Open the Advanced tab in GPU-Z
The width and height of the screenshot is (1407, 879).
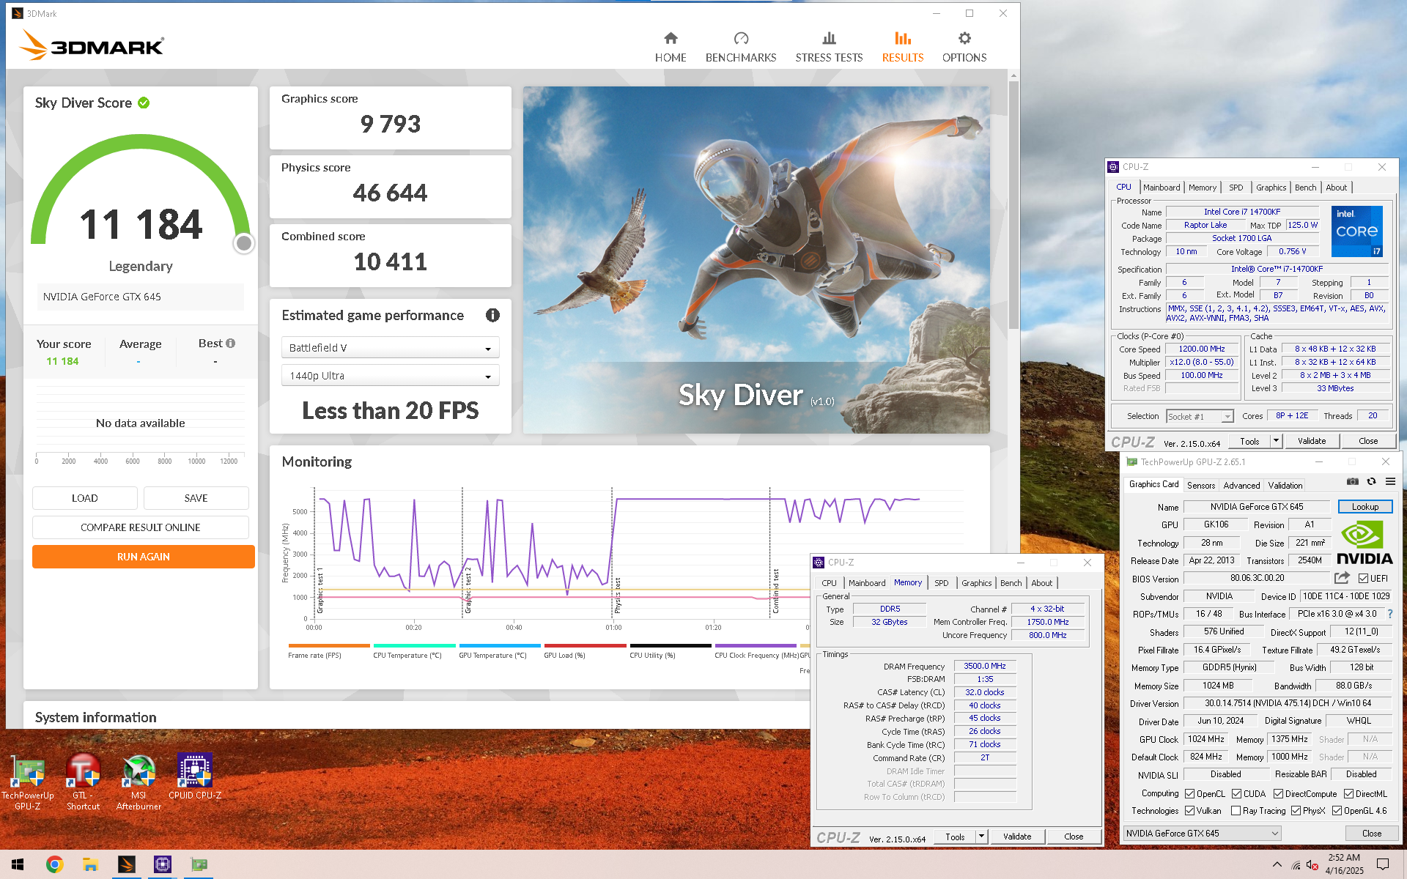click(x=1241, y=485)
